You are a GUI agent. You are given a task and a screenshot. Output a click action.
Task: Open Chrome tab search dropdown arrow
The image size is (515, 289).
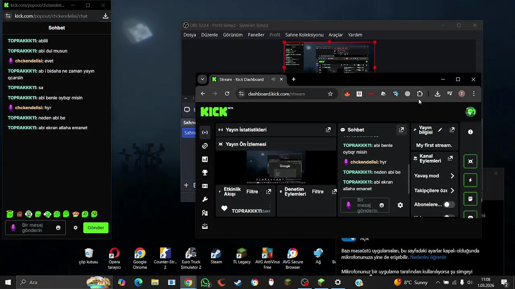[x=202, y=79]
